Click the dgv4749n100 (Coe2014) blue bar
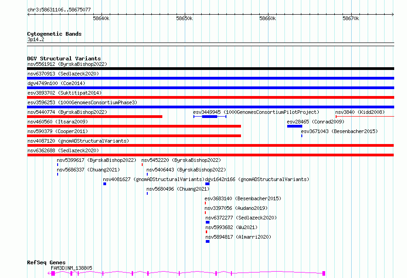This screenshot has height=278, width=407. tap(210, 88)
